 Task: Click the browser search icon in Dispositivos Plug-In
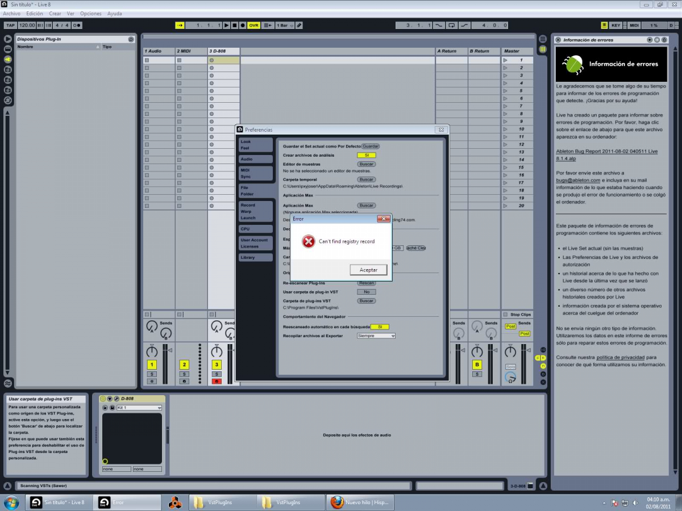131,39
